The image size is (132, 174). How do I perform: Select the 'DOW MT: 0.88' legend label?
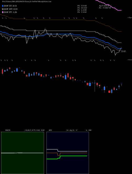coord(11,9)
